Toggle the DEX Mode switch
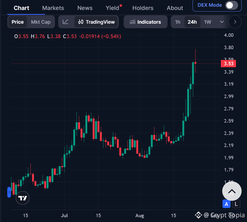This screenshot has height=222, width=247. tap(232, 5)
